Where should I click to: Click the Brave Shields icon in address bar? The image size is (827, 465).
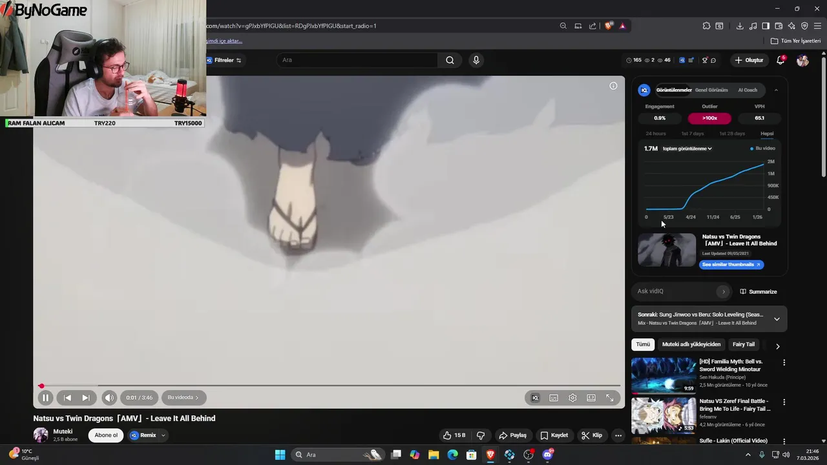click(608, 26)
